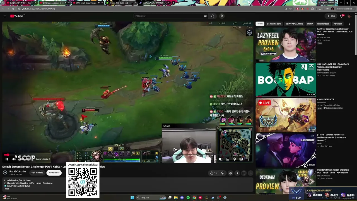357x201 pixels.
Task: Select the Da mesma série chip
Action: (274, 24)
